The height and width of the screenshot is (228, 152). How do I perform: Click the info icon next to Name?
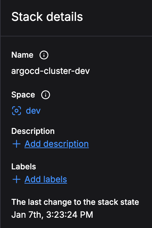pos(44,55)
